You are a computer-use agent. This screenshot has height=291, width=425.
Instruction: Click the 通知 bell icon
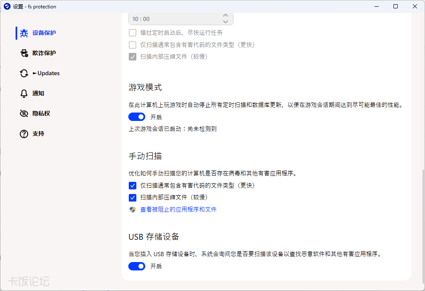click(24, 94)
